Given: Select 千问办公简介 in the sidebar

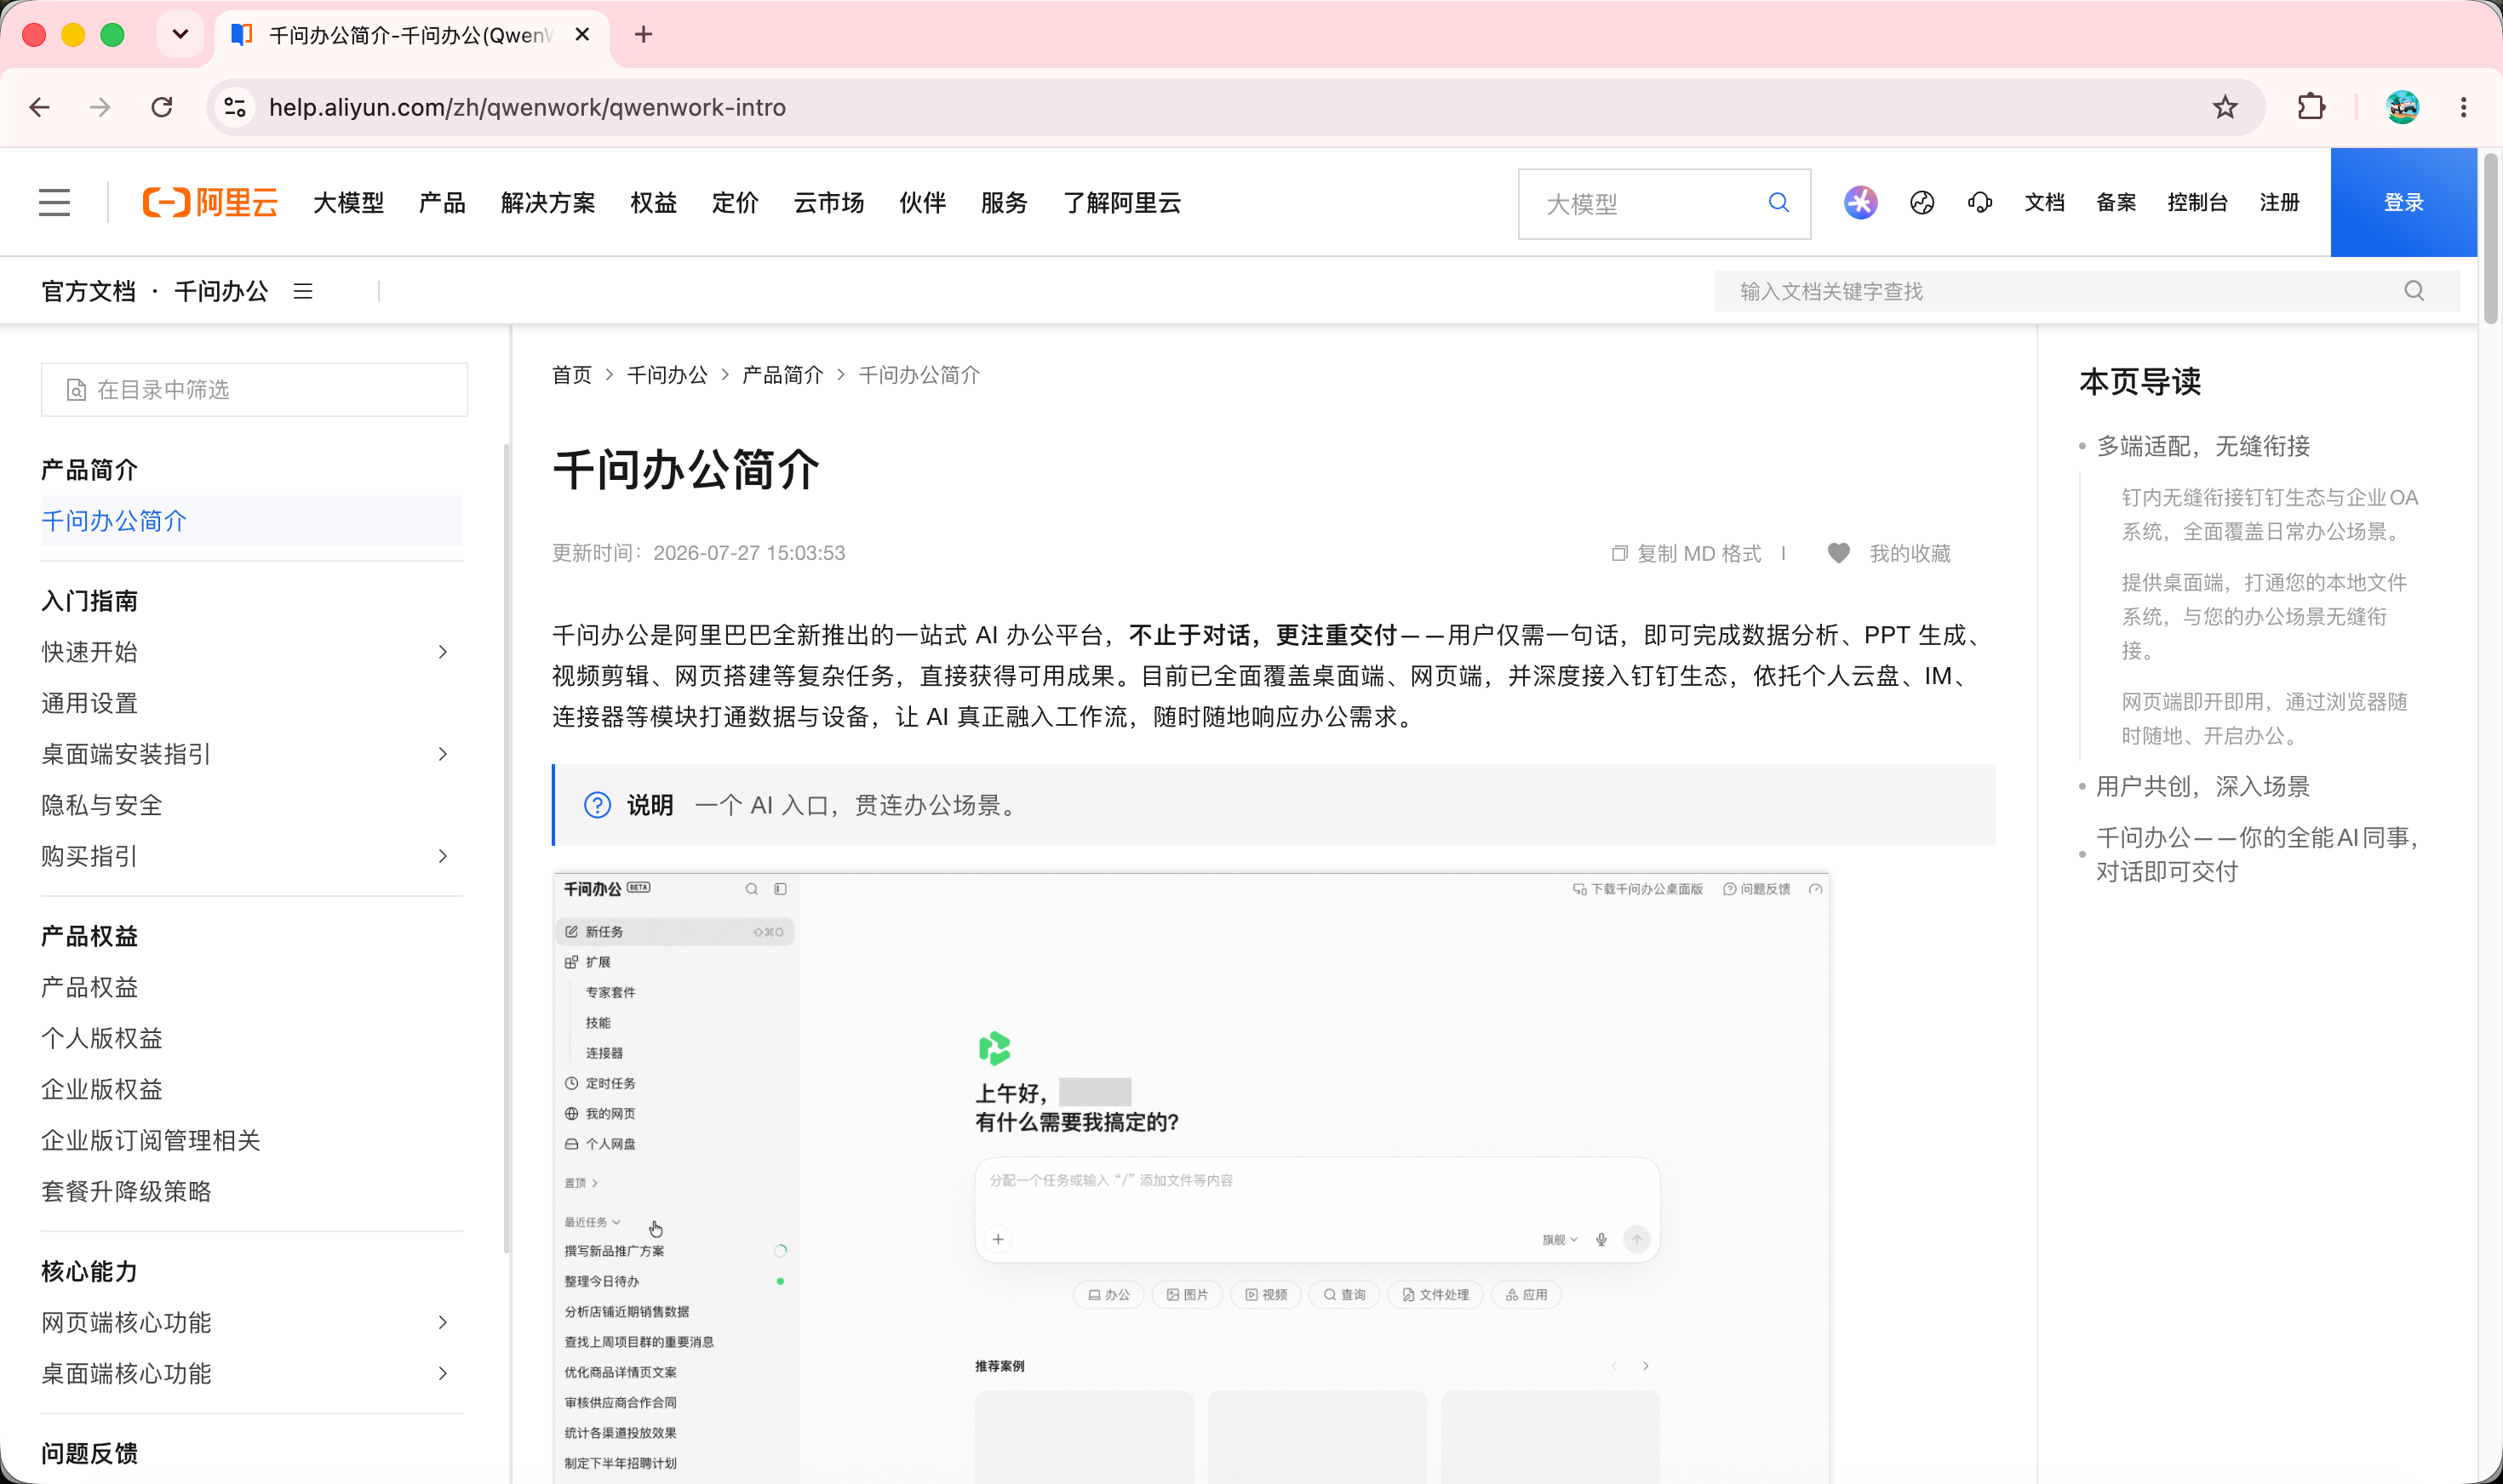Looking at the screenshot, I should tap(251, 521).
